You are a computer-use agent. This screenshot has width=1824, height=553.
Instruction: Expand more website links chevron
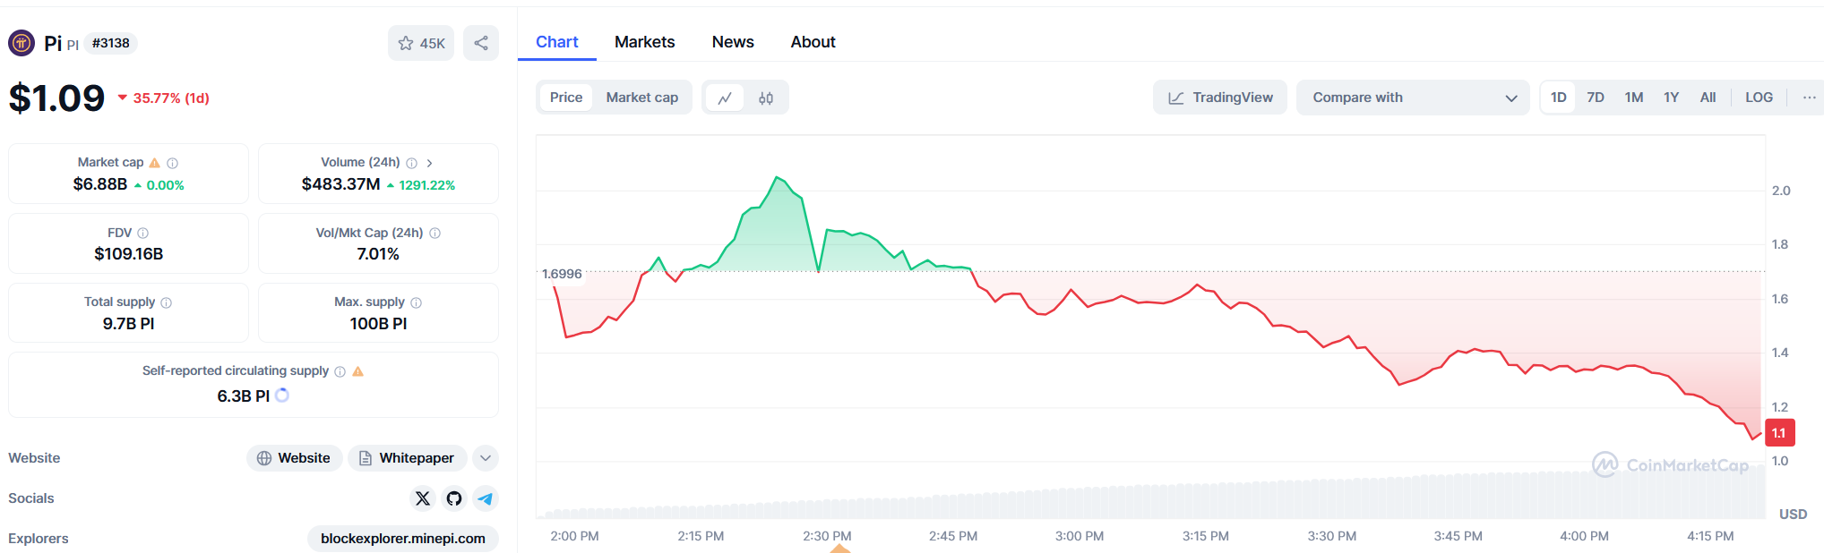[x=486, y=458]
